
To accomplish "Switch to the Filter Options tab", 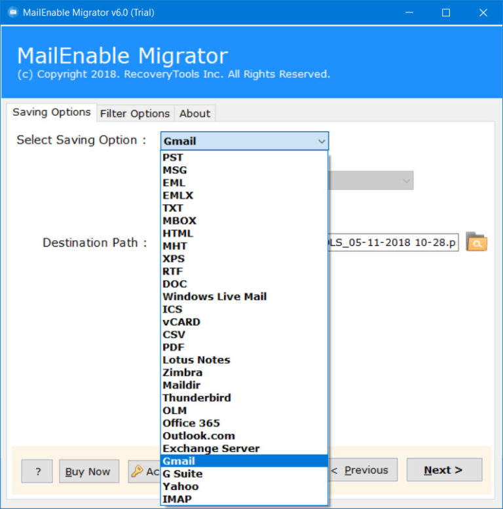I will (x=135, y=113).
